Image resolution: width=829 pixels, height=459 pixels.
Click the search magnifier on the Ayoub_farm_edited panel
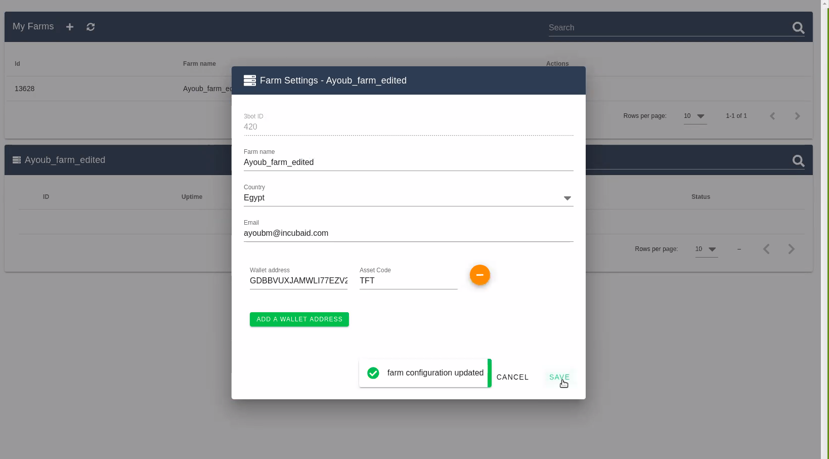coord(799,161)
